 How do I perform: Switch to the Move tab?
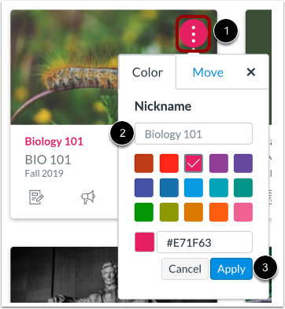208,72
